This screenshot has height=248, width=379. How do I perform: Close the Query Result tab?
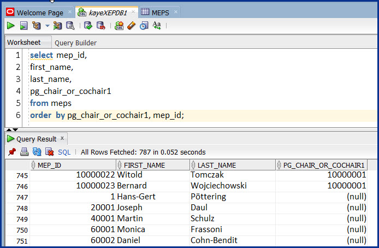click(62, 138)
